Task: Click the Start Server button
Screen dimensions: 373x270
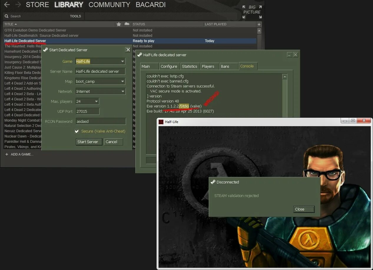Action: tap(89, 142)
